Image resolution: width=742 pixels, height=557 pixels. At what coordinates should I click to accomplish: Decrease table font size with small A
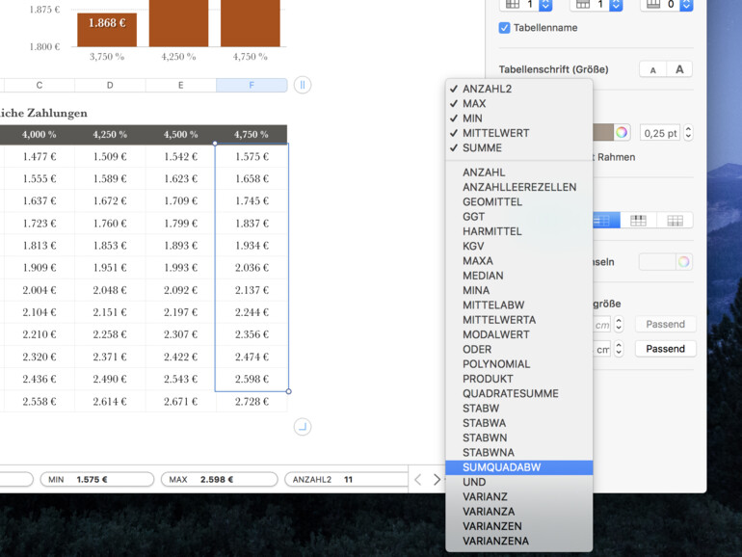653,70
